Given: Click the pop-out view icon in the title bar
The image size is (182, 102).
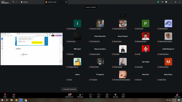Looking at the screenshot, I should (x=162, y=2).
